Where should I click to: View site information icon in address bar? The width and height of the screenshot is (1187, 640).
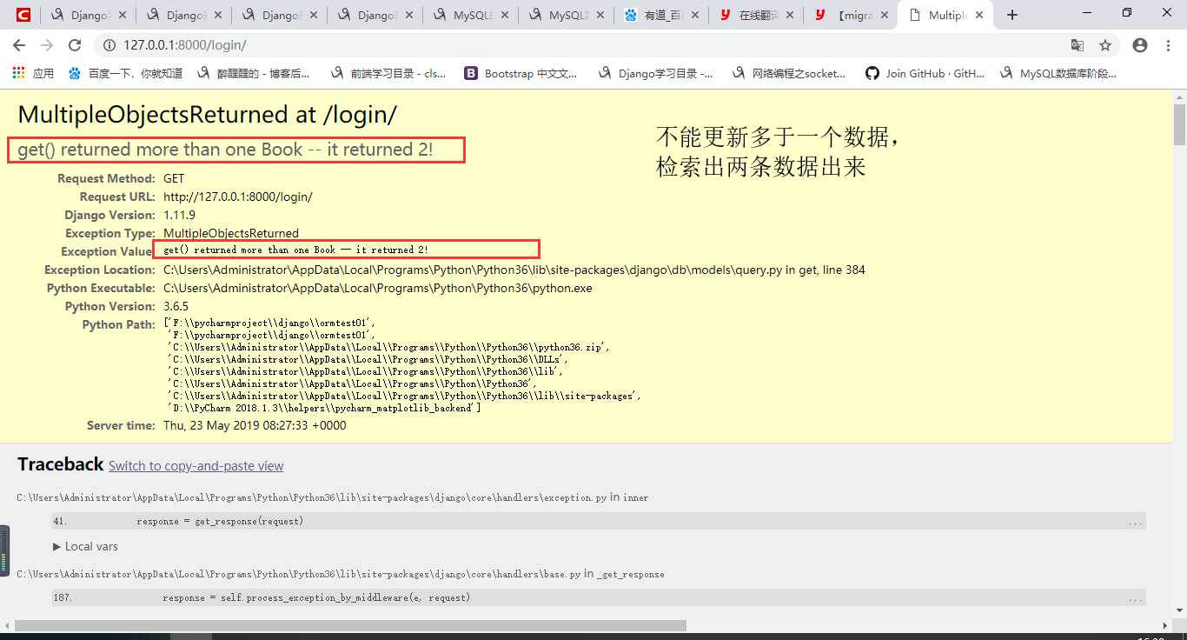tap(110, 45)
